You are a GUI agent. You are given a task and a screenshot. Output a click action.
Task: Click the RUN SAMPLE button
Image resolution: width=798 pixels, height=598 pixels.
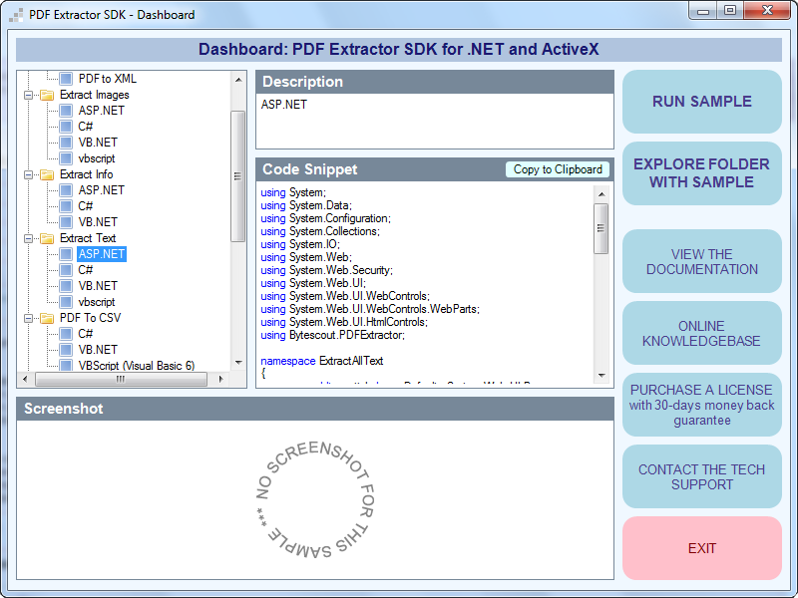tap(702, 102)
